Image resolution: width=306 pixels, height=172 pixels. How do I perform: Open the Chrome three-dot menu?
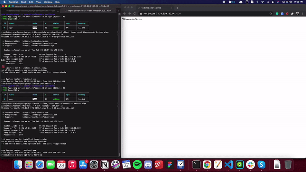(x=303, y=13)
